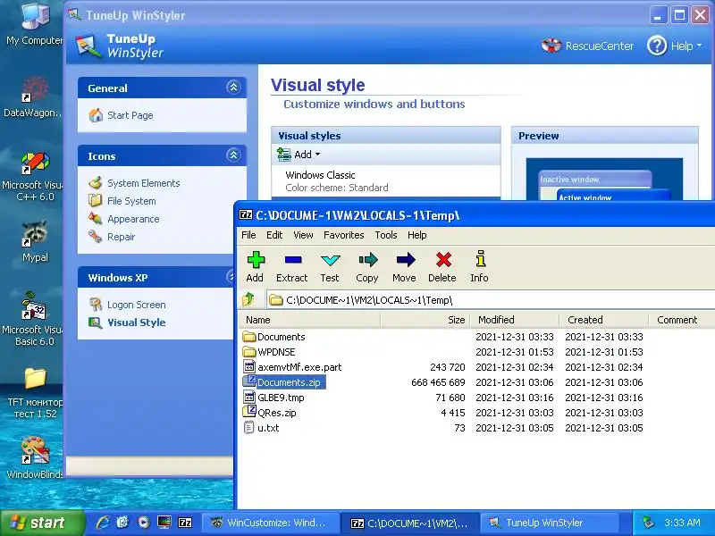Select Visual Style in Windows XP panel
This screenshot has width=715, height=536.
point(127,322)
